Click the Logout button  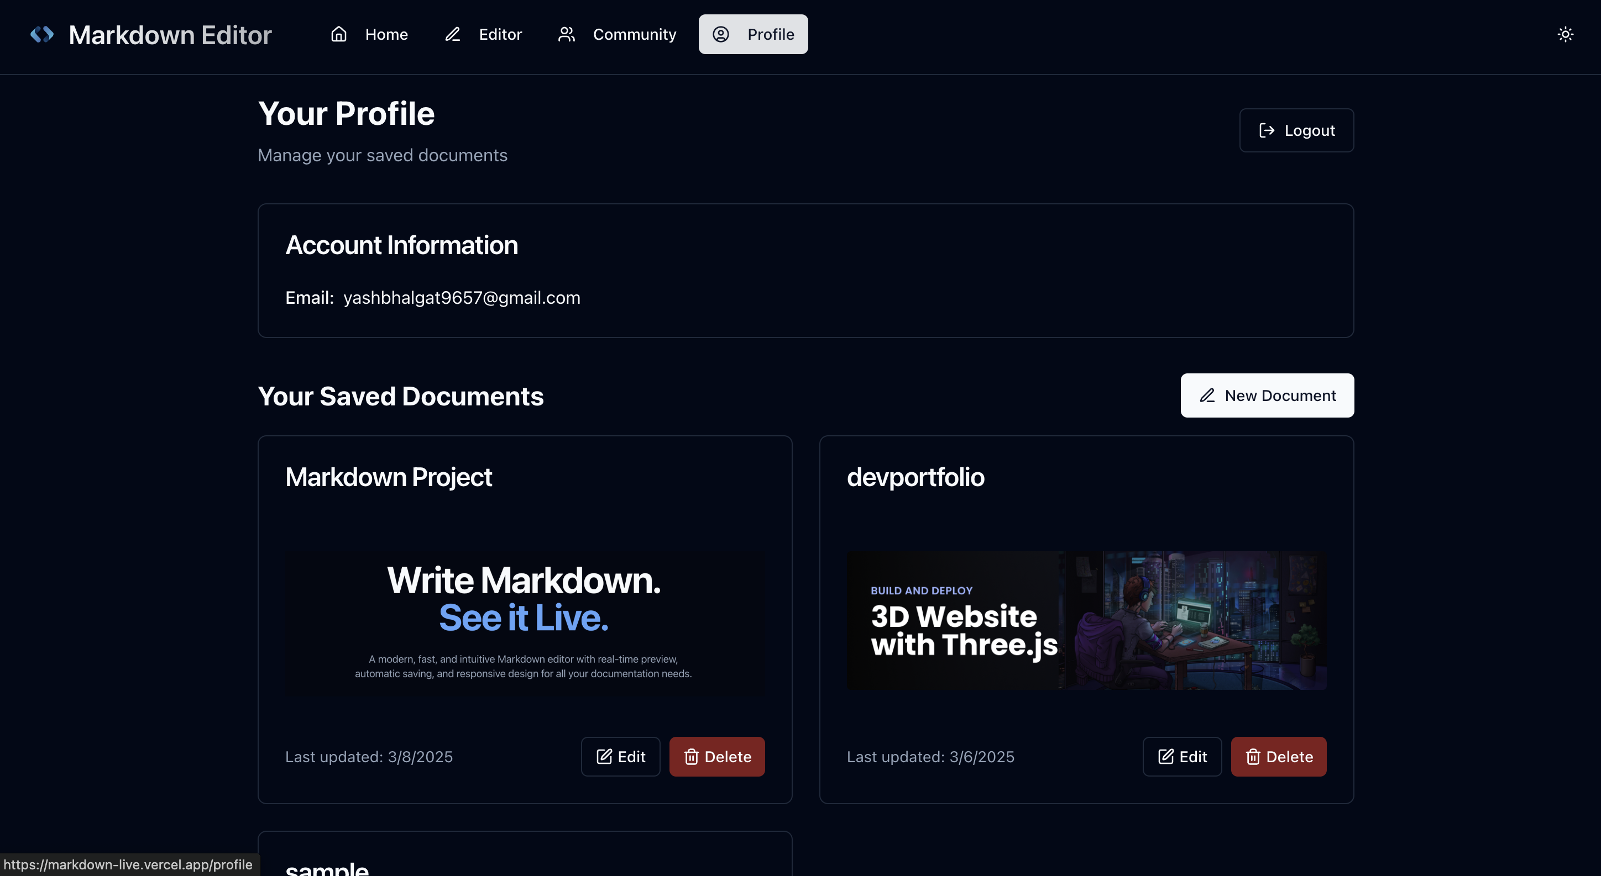(x=1296, y=130)
